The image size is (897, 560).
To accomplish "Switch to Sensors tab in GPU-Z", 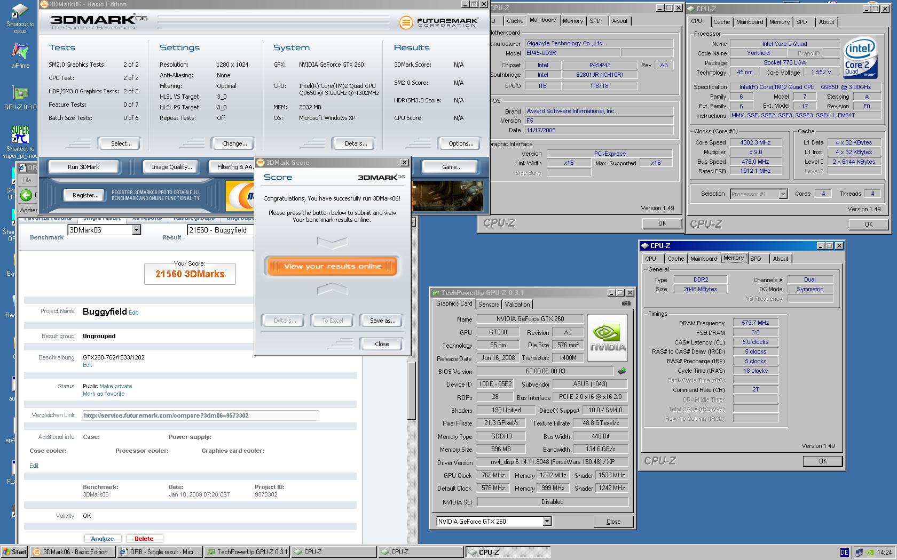I will [488, 305].
